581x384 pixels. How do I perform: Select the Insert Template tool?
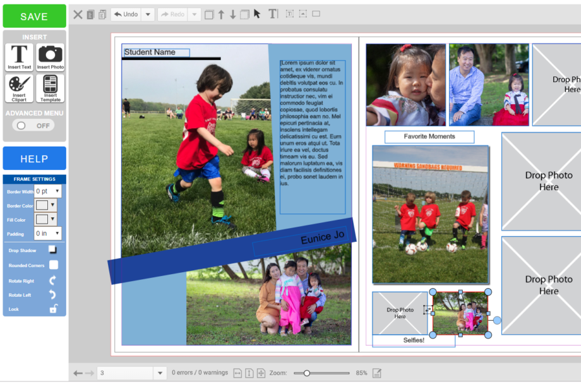coord(50,88)
